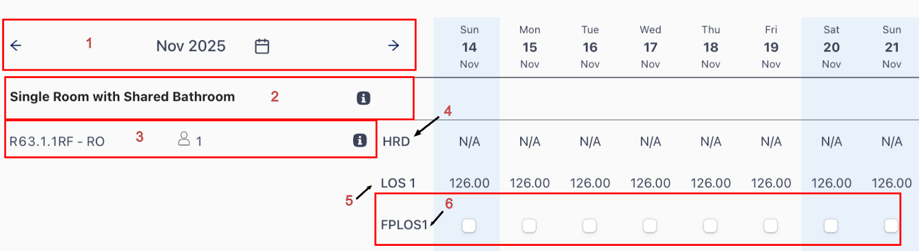Select the Sat 20 Nov column header
This screenshot has width=919, height=251.
click(x=831, y=47)
